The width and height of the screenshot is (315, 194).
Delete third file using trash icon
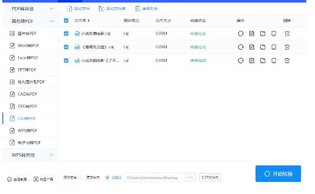[x=287, y=61]
